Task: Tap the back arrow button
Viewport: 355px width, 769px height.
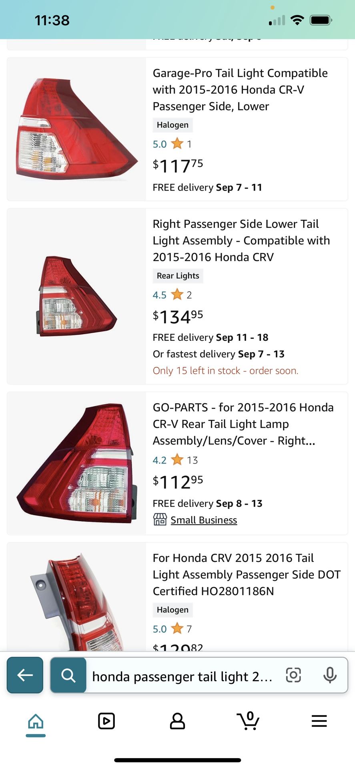Action: 25,675
